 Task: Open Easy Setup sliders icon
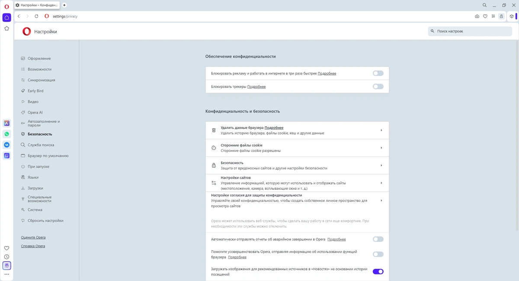[x=493, y=16]
